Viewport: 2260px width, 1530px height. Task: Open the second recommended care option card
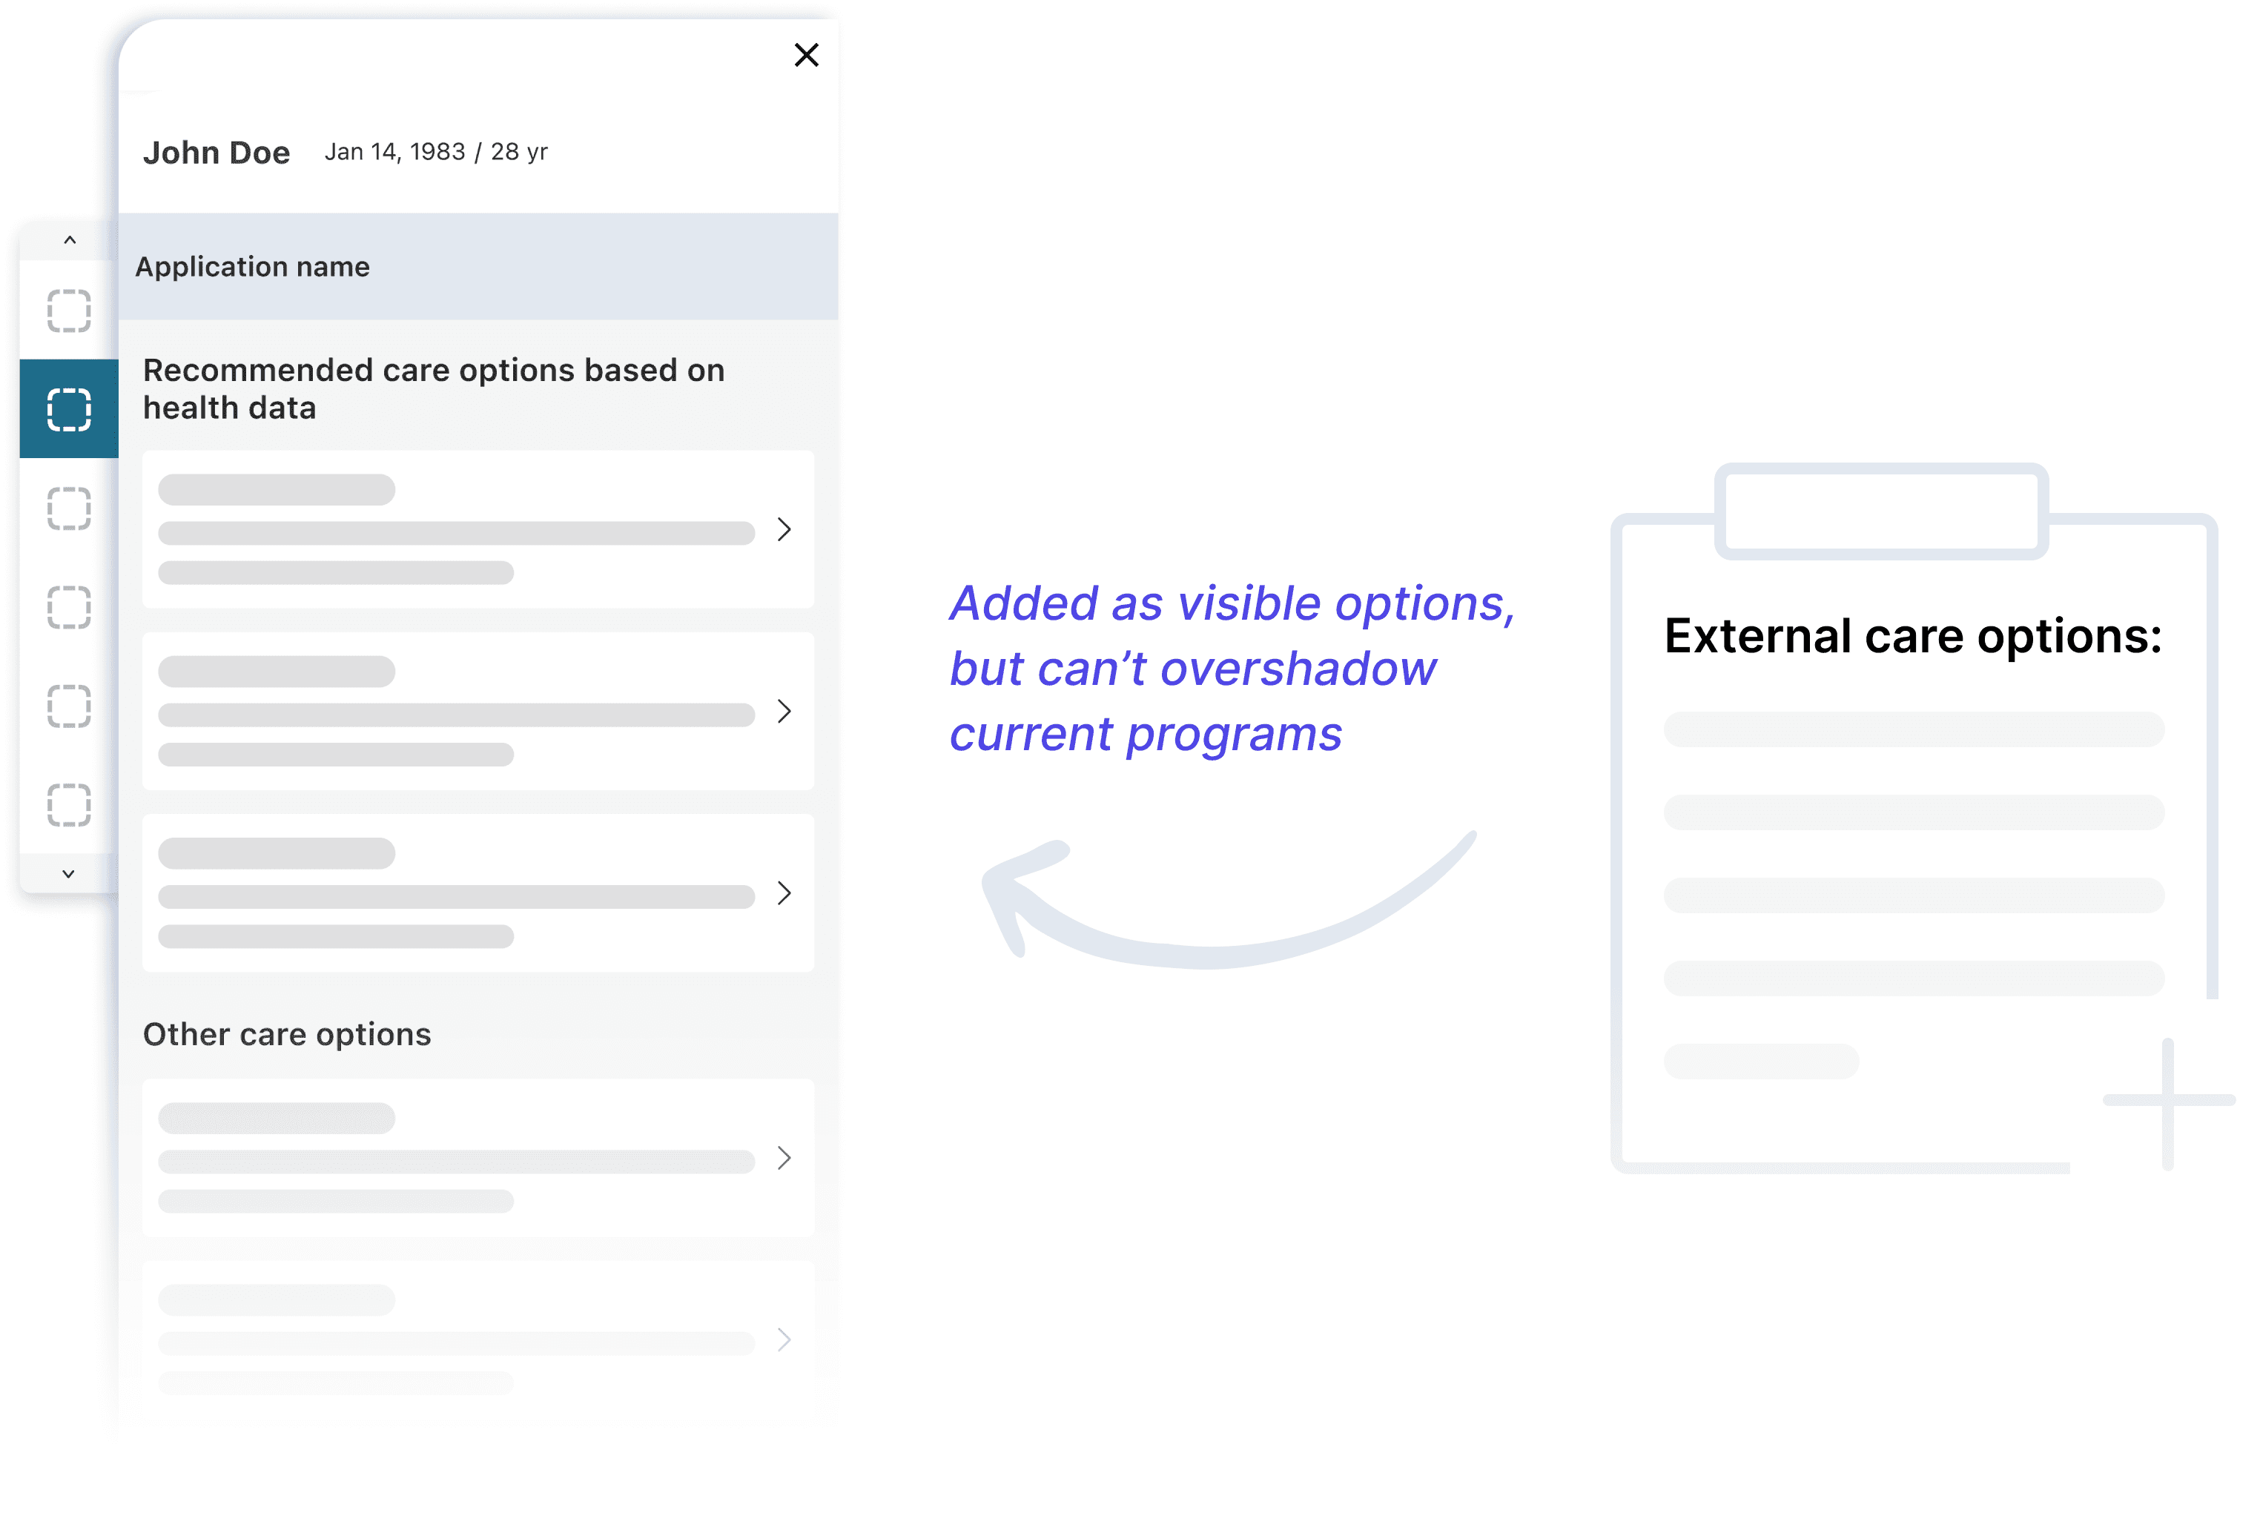[457, 712]
